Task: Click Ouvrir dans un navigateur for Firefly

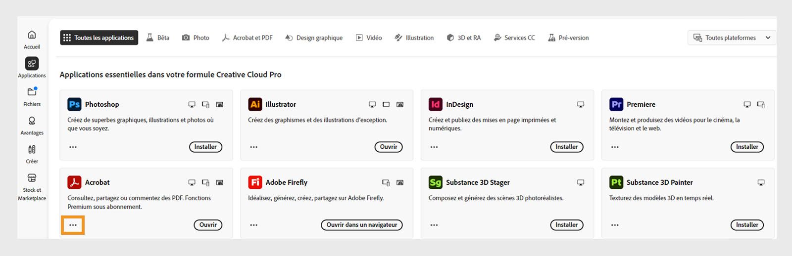Action: point(362,225)
